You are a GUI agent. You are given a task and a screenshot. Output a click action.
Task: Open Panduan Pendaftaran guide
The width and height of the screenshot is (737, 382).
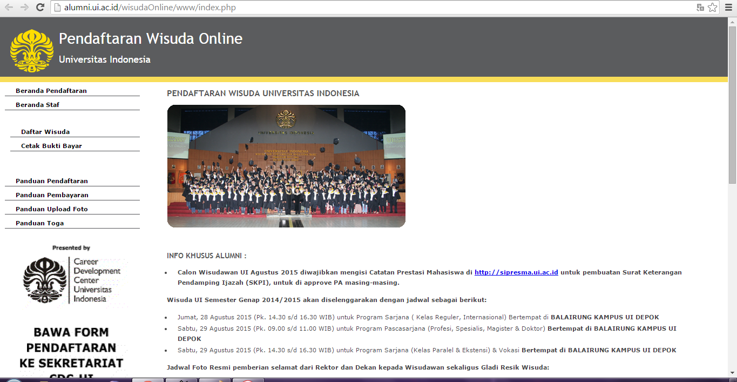pos(52,181)
